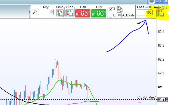Viewport: 169px width, 105px height.
Task: Click the place-stop-on-chart hand icon
Action: coord(120,9)
